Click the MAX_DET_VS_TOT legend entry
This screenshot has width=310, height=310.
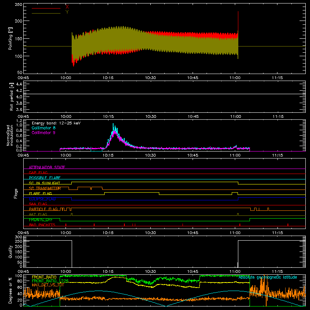(x=48, y=285)
